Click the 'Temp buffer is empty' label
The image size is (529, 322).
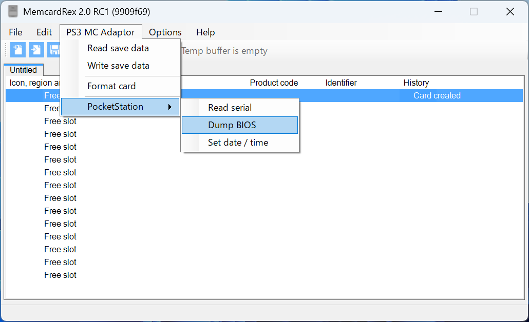point(224,51)
